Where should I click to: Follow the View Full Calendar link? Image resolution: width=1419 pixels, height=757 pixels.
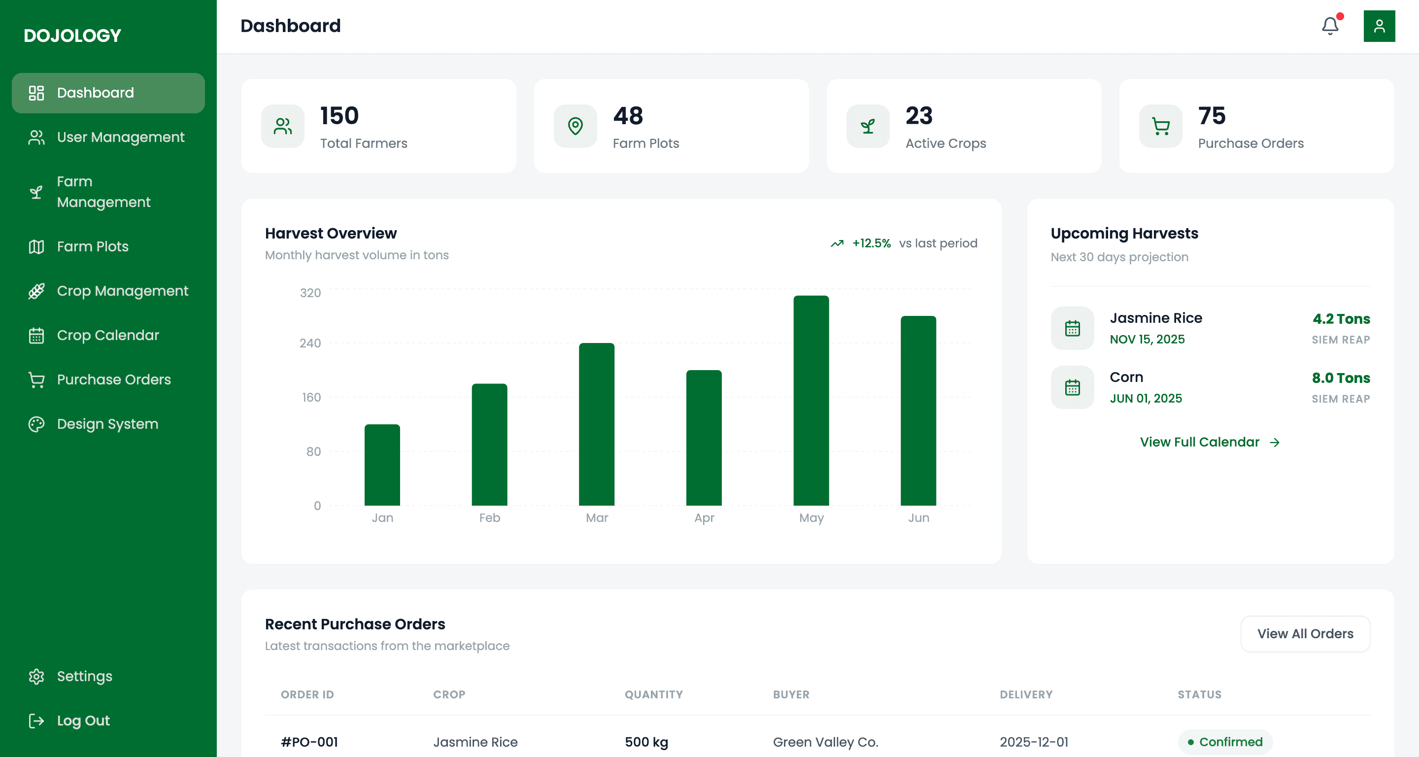1210,443
